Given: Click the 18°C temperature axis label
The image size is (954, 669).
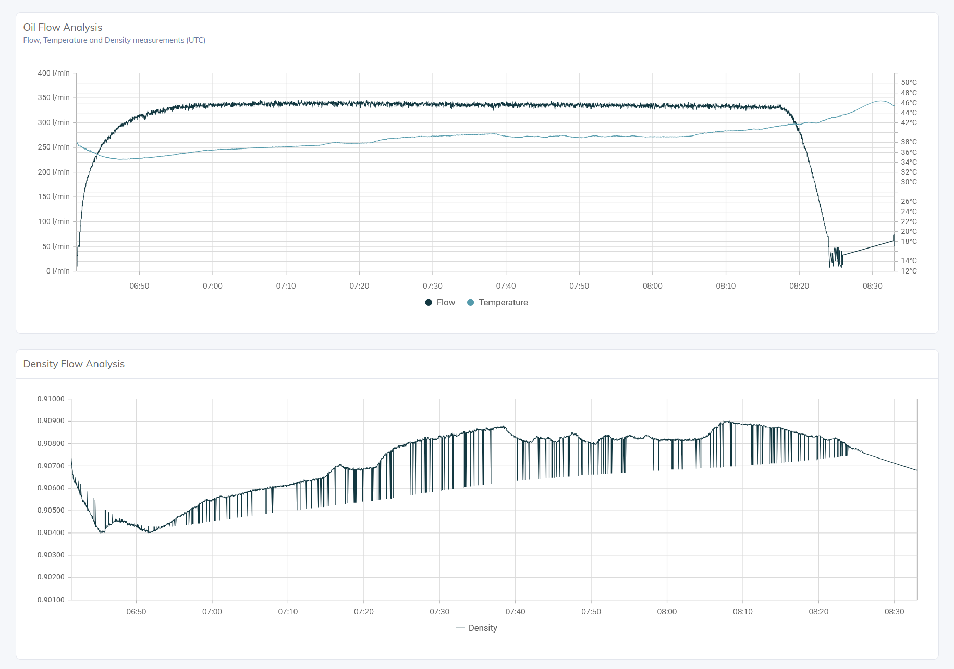Looking at the screenshot, I should [x=909, y=241].
